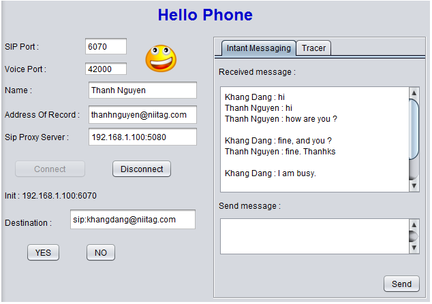This screenshot has width=432, height=304.
Task: Click the smiley face emoticon icon
Action: tap(161, 58)
